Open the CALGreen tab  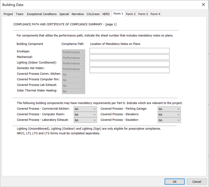point(93,14)
